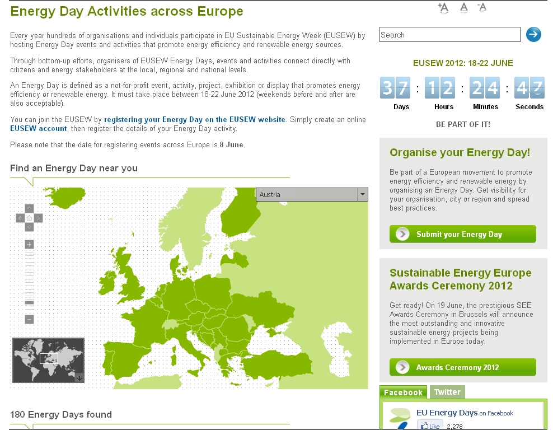Click the increase font size icon
This screenshot has height=430, width=553.
click(443, 8)
